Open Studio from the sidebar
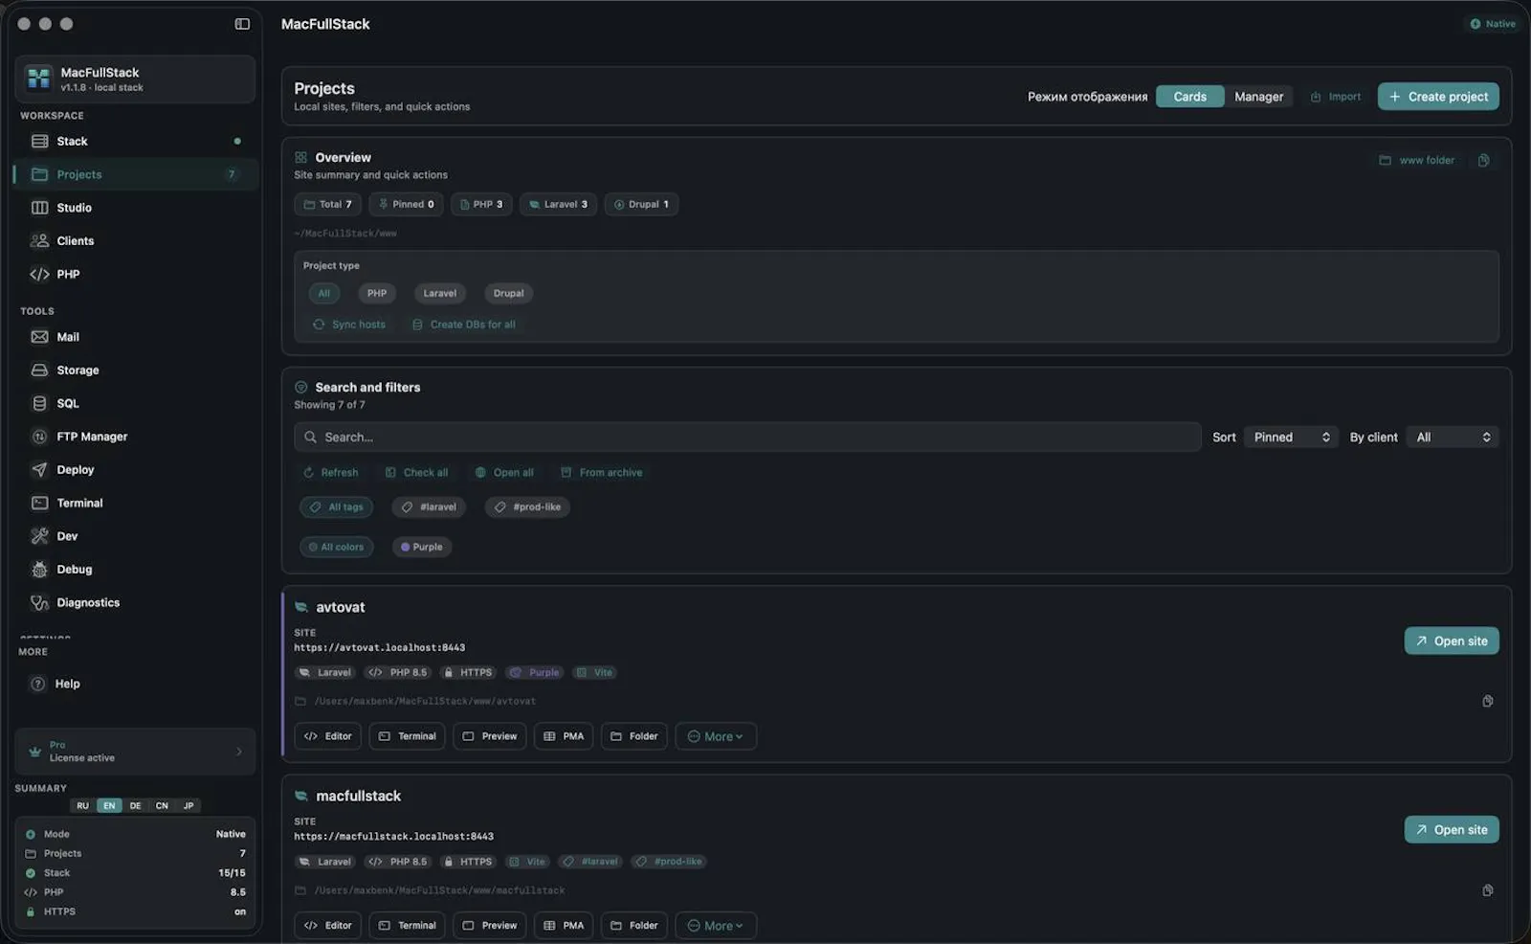Viewport: 1531px width, 944px height. coord(135,208)
